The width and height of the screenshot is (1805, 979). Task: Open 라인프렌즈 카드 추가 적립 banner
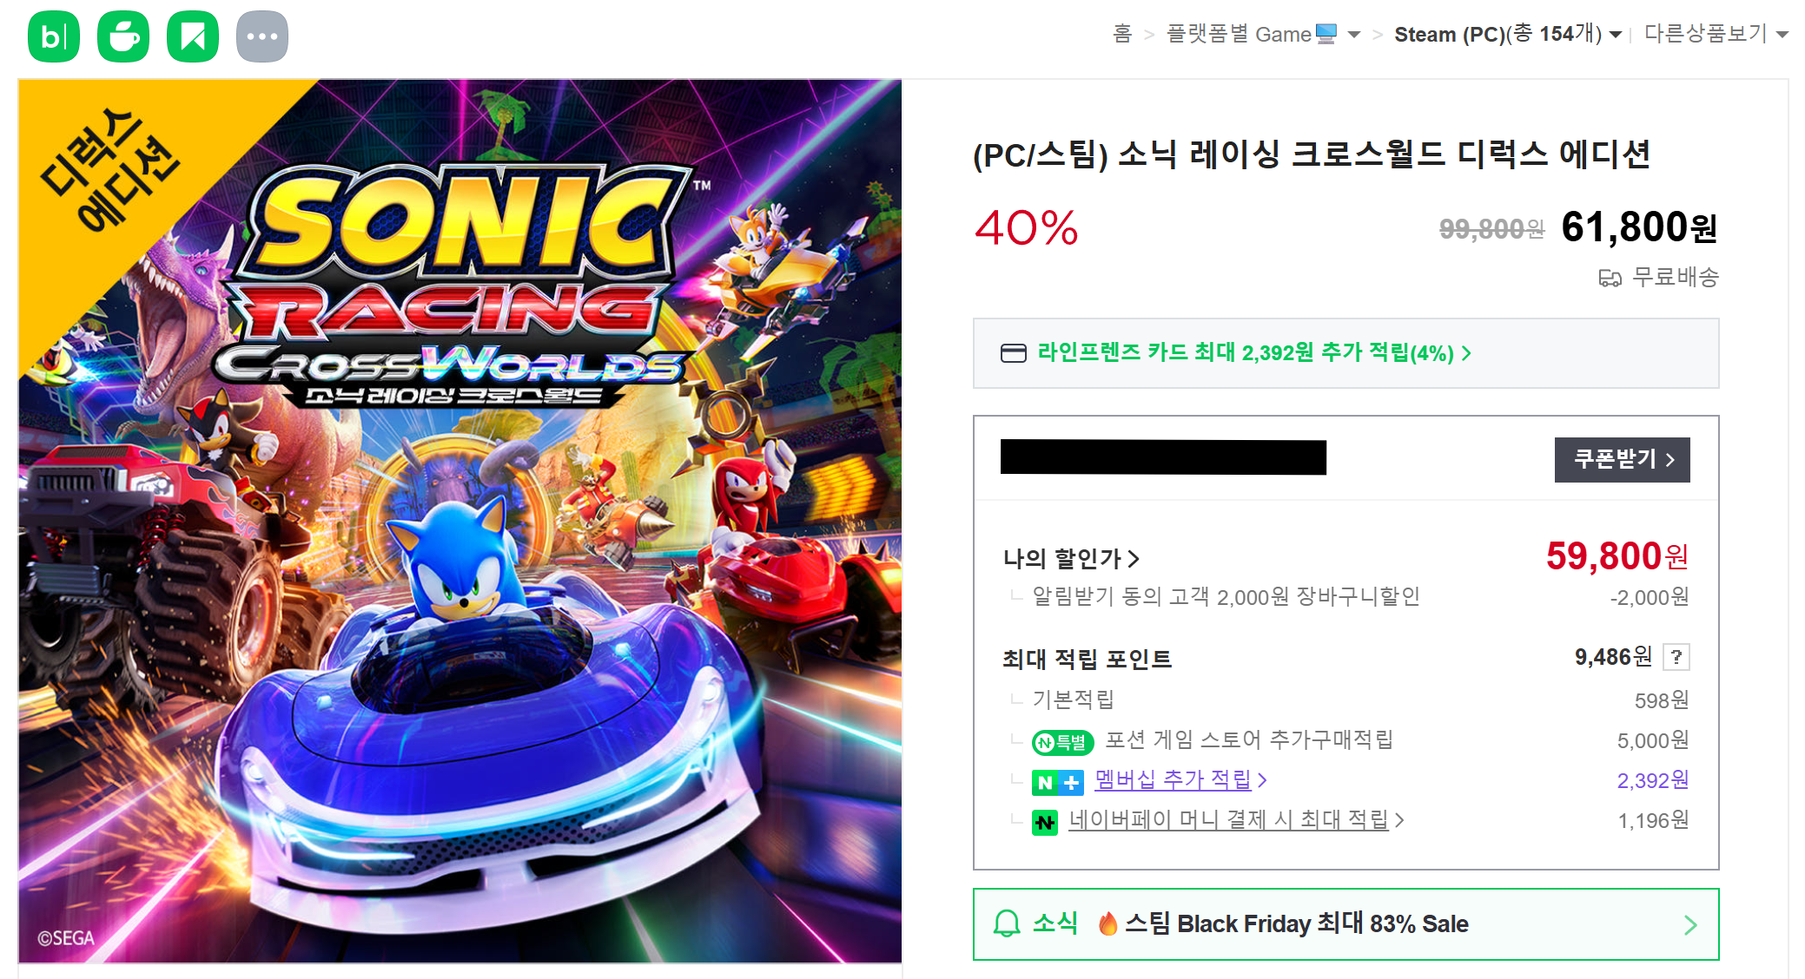pos(1345,353)
